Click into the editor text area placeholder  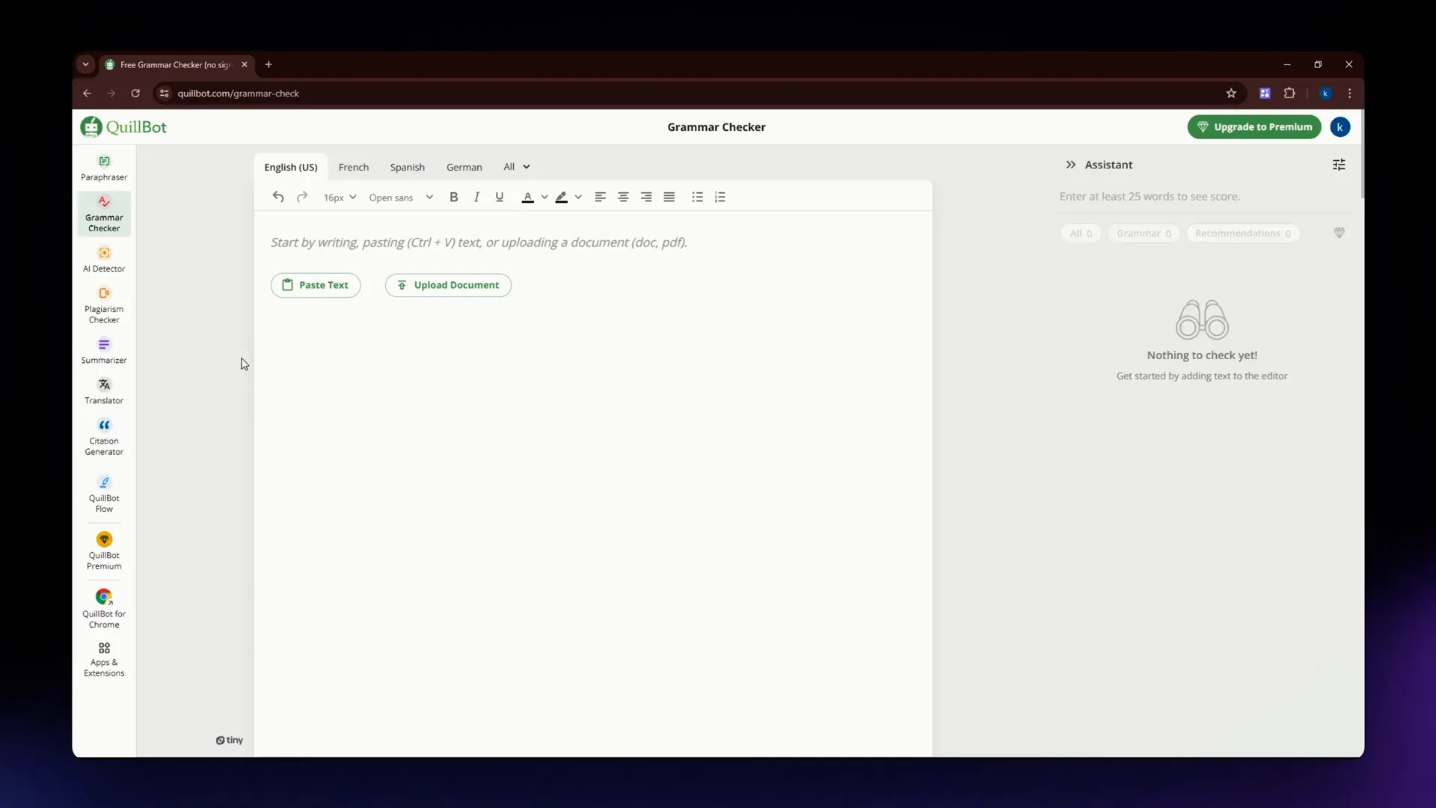479,242
